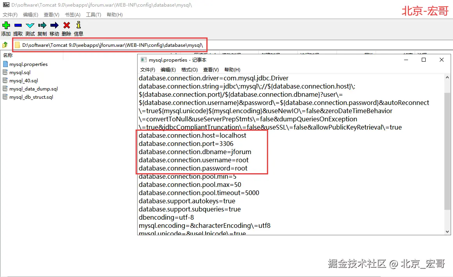Click the mysql_data_dump.sql file icon
The height and width of the screenshot is (277, 453).
[5, 89]
